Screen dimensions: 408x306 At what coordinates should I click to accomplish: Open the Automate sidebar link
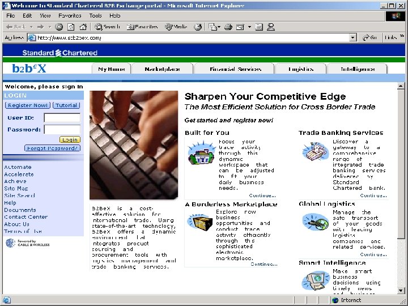pyautogui.click(x=18, y=167)
